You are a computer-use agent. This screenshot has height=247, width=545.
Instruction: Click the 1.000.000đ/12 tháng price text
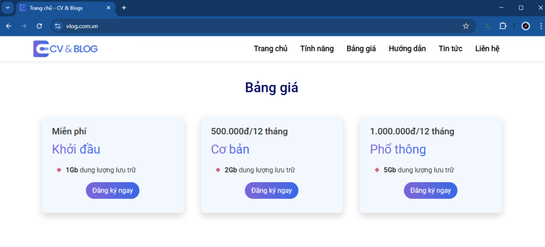click(x=412, y=132)
